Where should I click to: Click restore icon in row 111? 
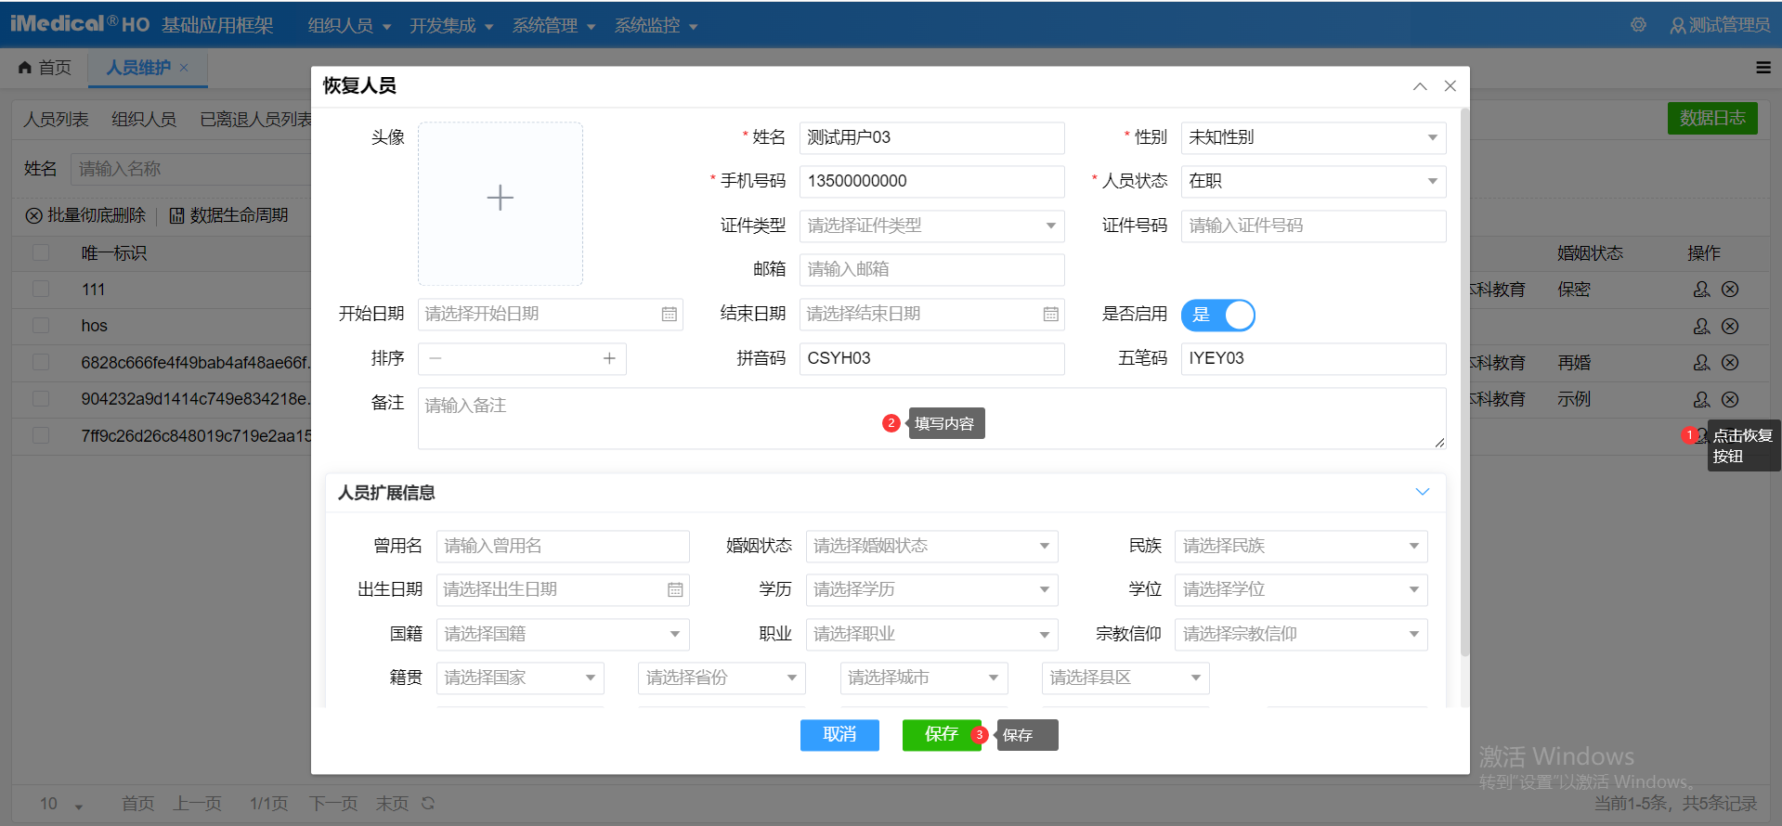[x=1701, y=290]
